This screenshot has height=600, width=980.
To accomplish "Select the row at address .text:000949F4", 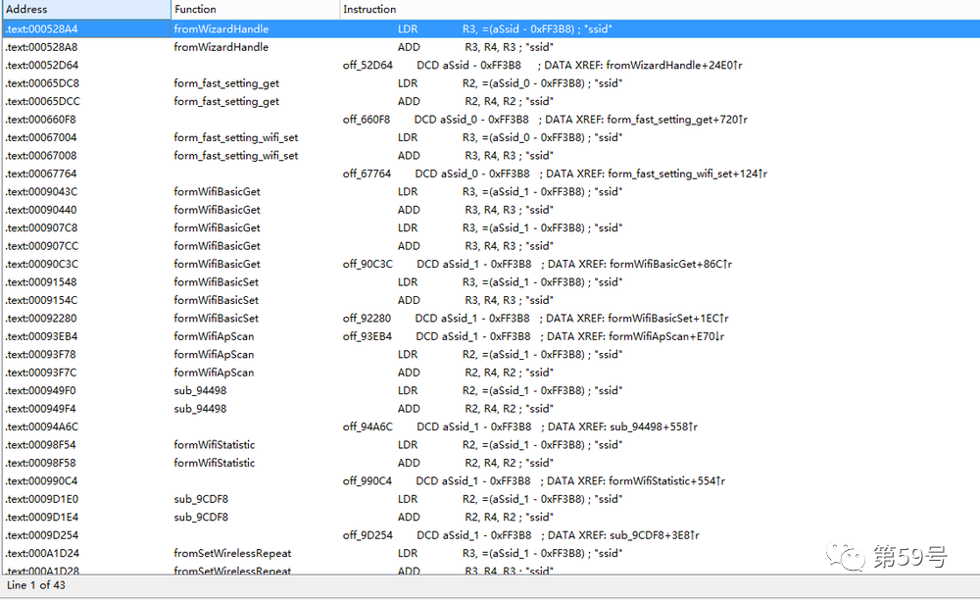I will [491, 410].
